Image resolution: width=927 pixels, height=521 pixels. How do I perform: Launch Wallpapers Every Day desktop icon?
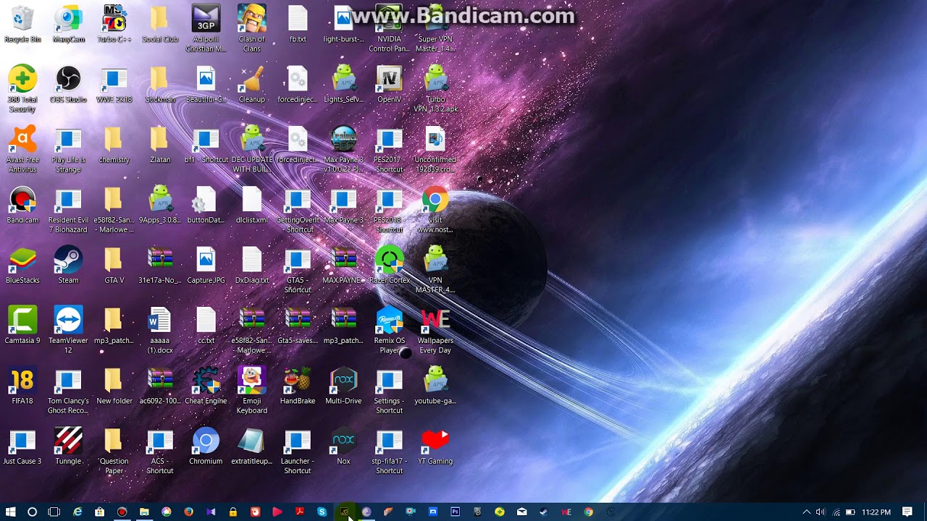[435, 331]
